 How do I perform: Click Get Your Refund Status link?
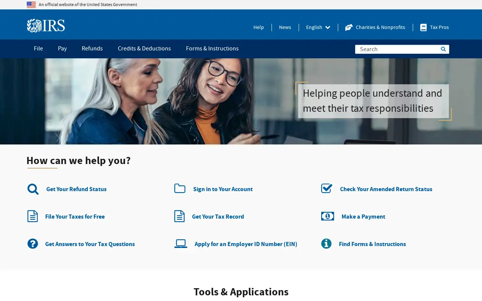pyautogui.click(x=76, y=189)
